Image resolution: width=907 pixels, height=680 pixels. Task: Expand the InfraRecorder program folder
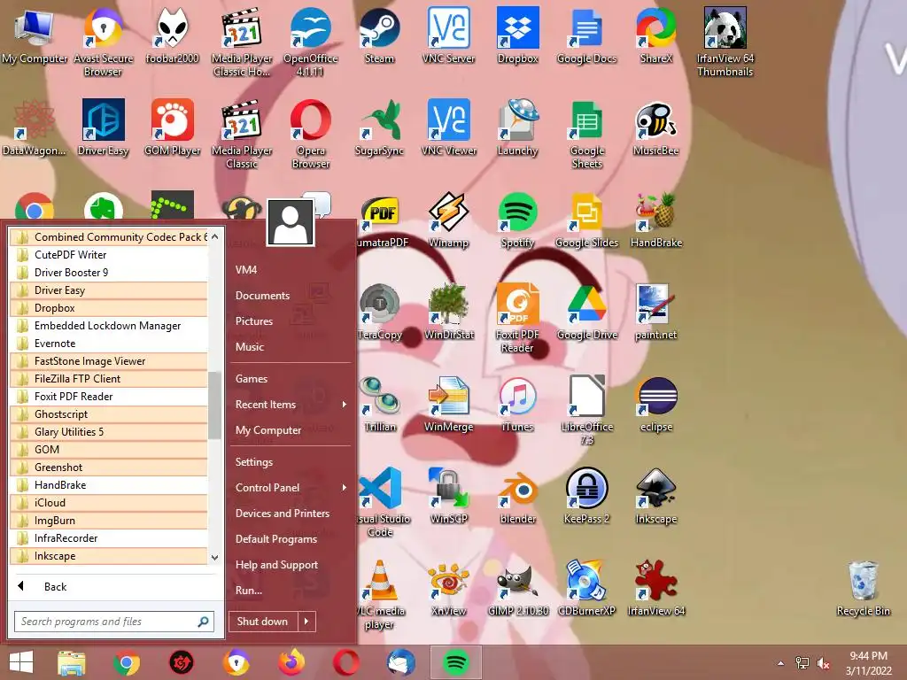point(109,538)
